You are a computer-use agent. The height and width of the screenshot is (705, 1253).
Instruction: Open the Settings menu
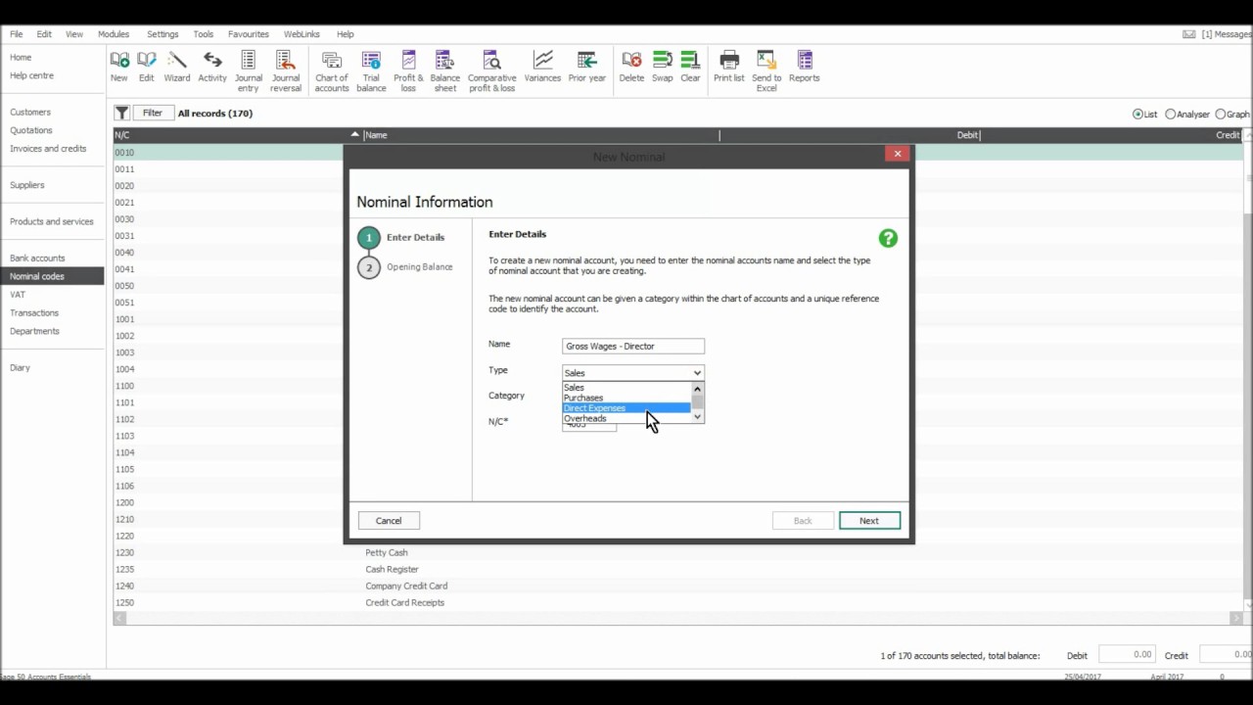162,34
